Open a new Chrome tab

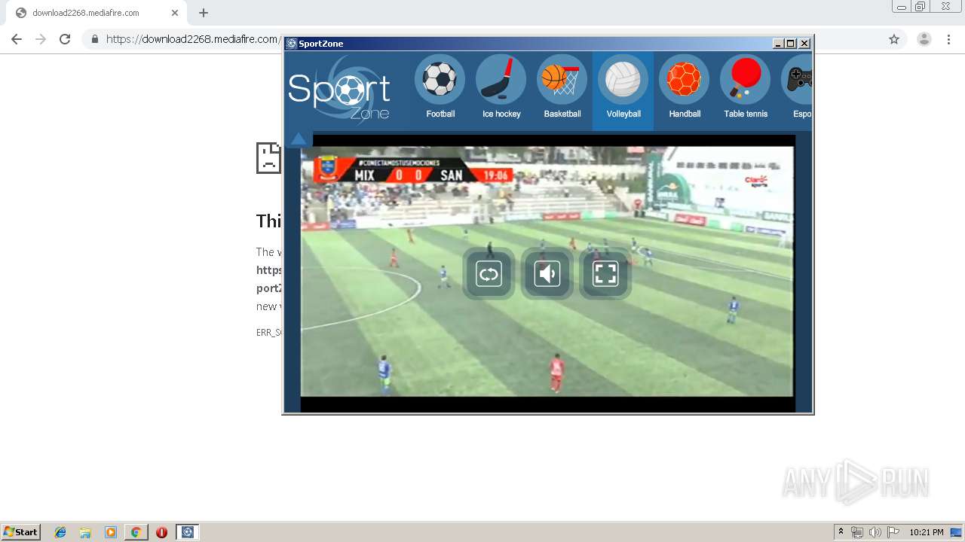204,13
